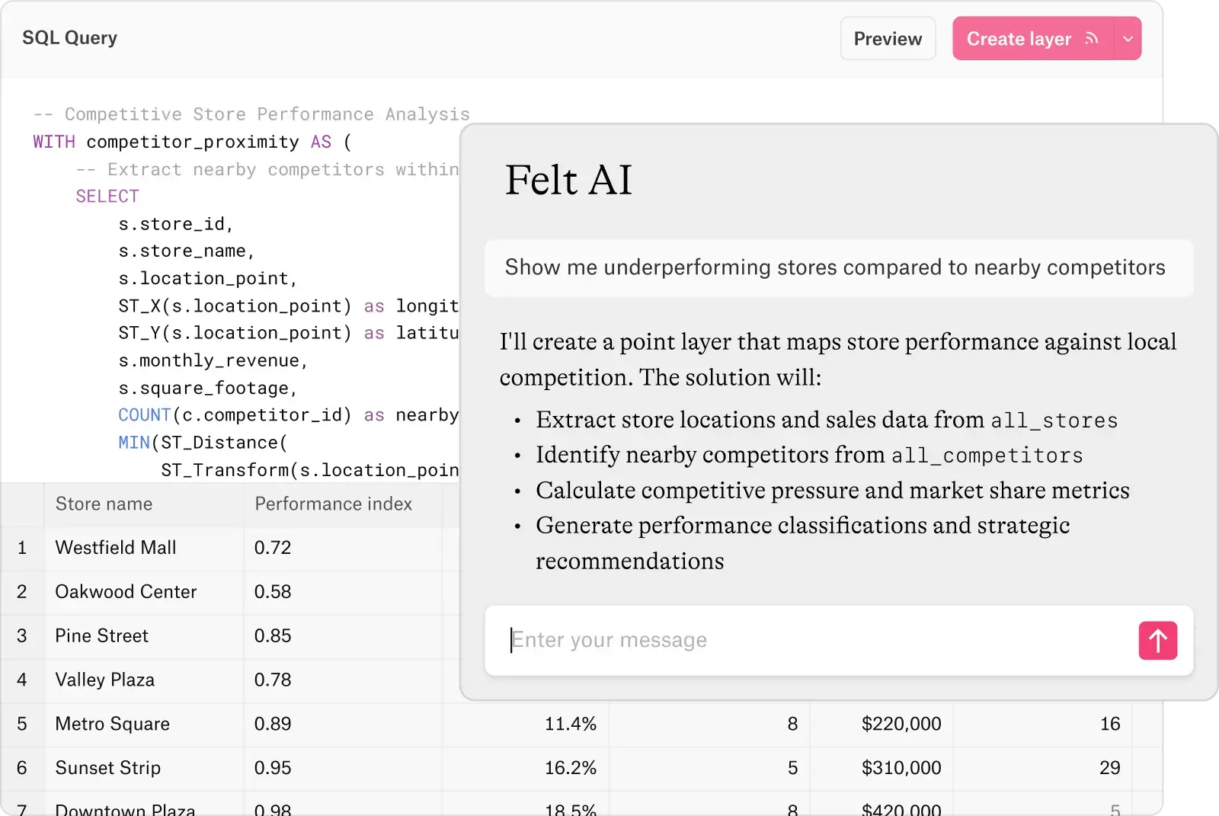
Task: Click the Performance index column header
Action: pyautogui.click(x=333, y=504)
